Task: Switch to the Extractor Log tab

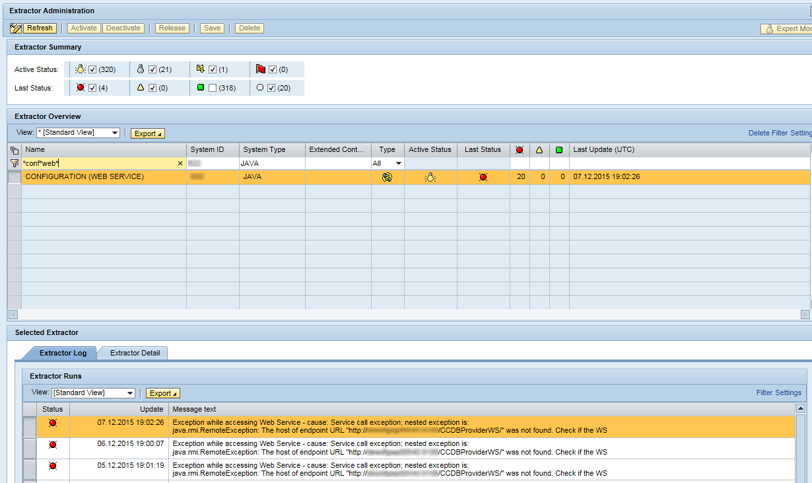Action: coord(63,353)
